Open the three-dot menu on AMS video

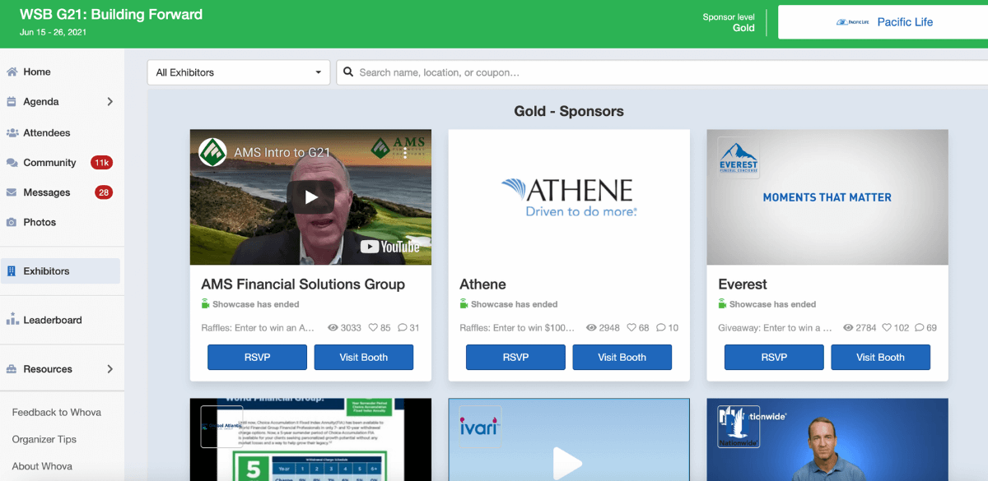405,153
